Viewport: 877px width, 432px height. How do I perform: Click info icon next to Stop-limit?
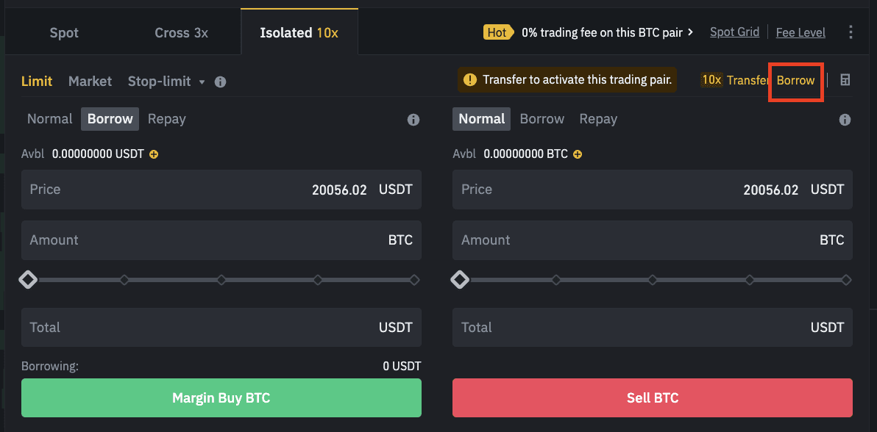point(220,82)
